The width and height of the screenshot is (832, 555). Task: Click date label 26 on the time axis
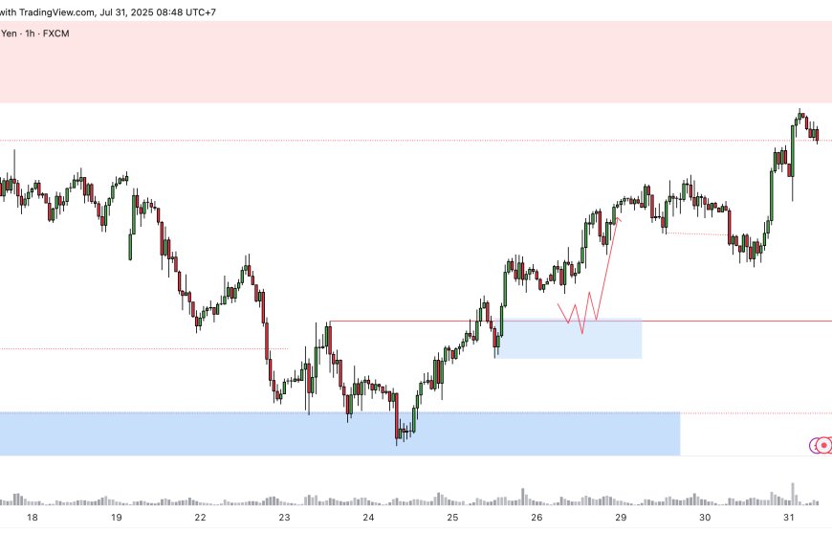(536, 518)
